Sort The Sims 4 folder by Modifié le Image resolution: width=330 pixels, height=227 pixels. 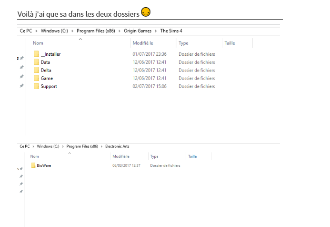143,43
